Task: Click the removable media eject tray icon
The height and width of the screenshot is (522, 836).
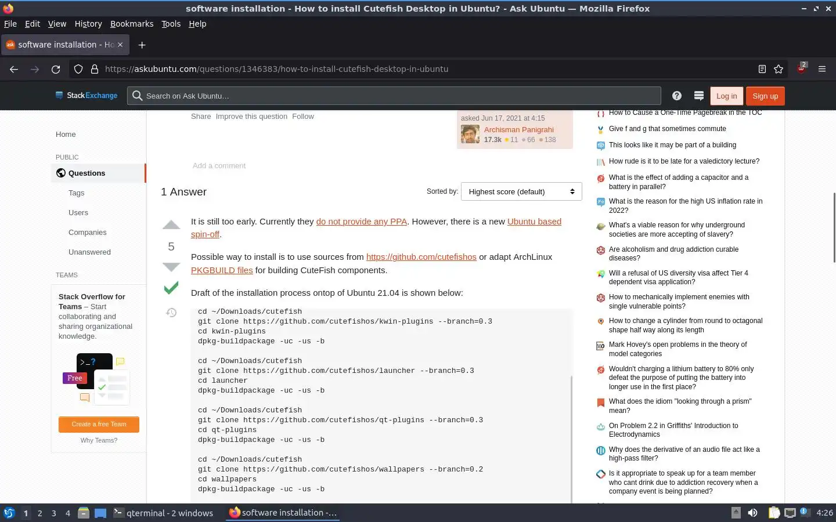Action: (x=736, y=513)
